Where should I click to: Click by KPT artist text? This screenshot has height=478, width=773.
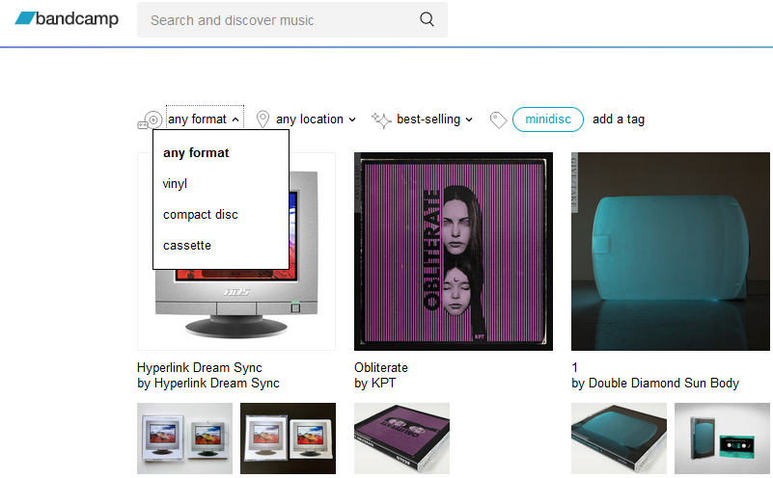click(375, 383)
